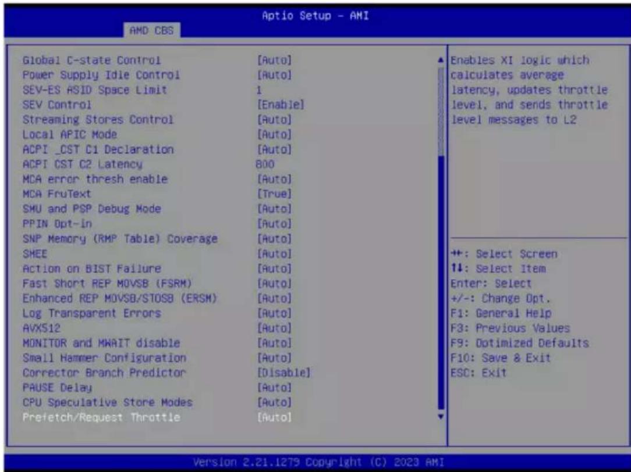Image resolution: width=631 pixels, height=472 pixels.
Task: Click the F1: General Help hint
Action: tap(501, 313)
